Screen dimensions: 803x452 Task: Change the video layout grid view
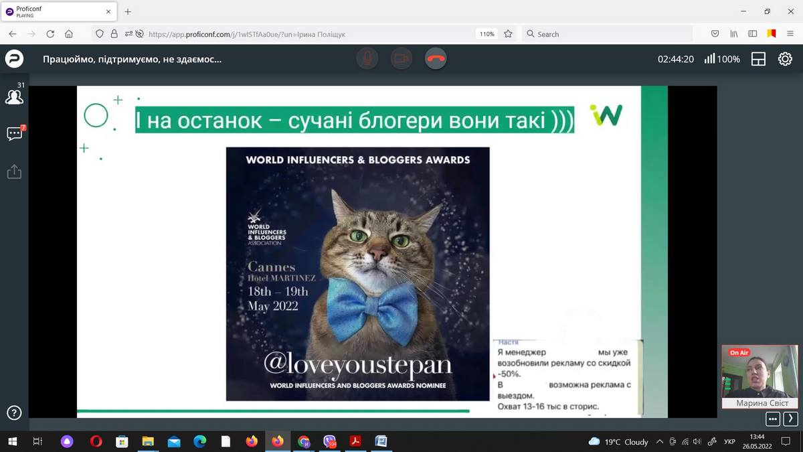click(758, 59)
